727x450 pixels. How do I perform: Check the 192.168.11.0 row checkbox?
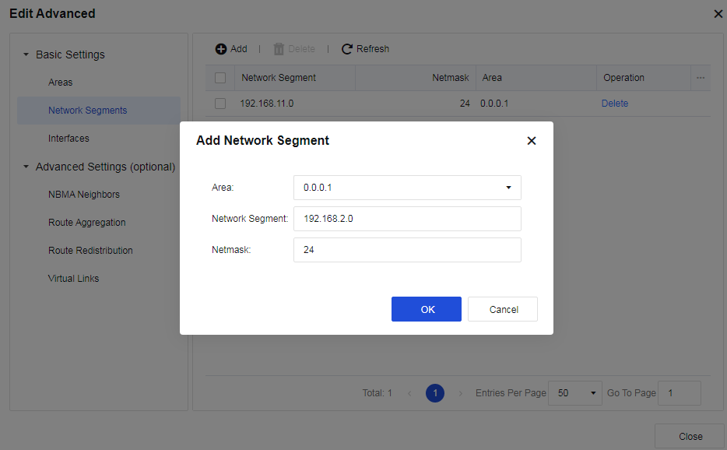220,104
